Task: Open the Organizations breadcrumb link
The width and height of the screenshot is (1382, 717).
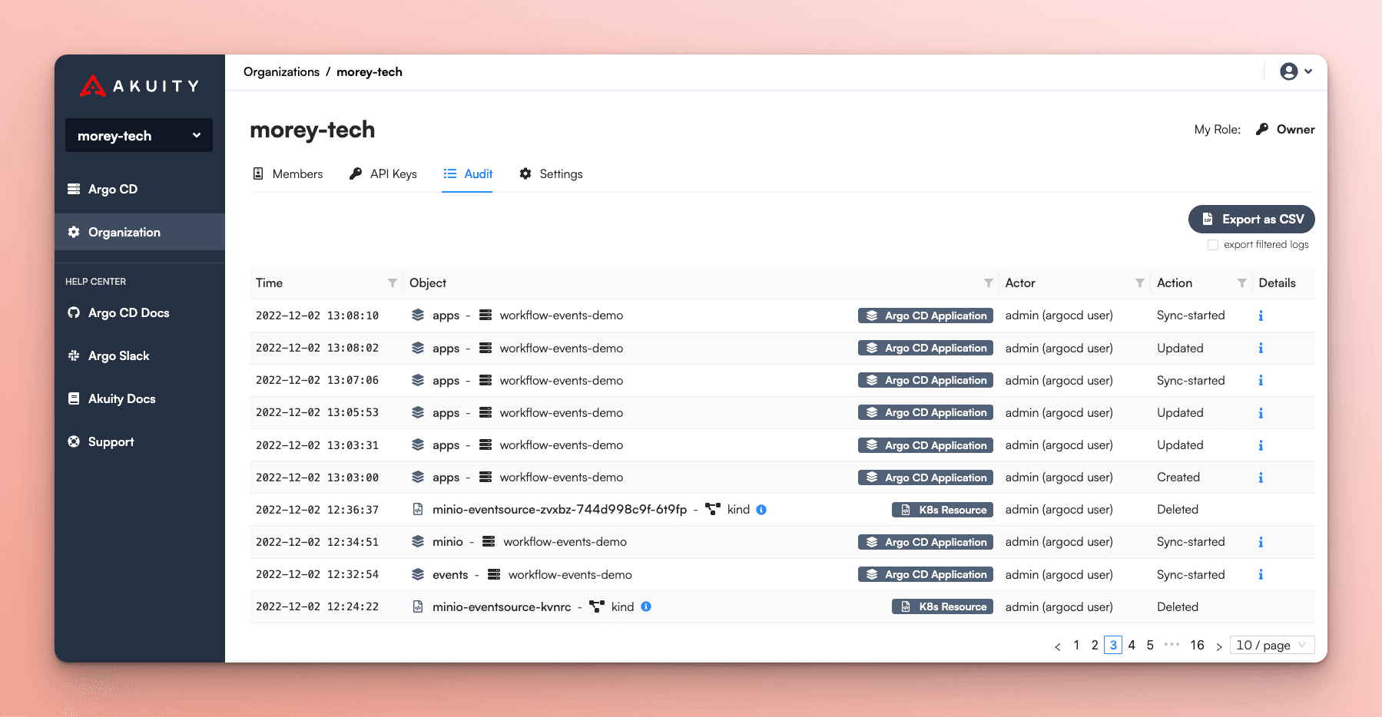Action: 281,71
